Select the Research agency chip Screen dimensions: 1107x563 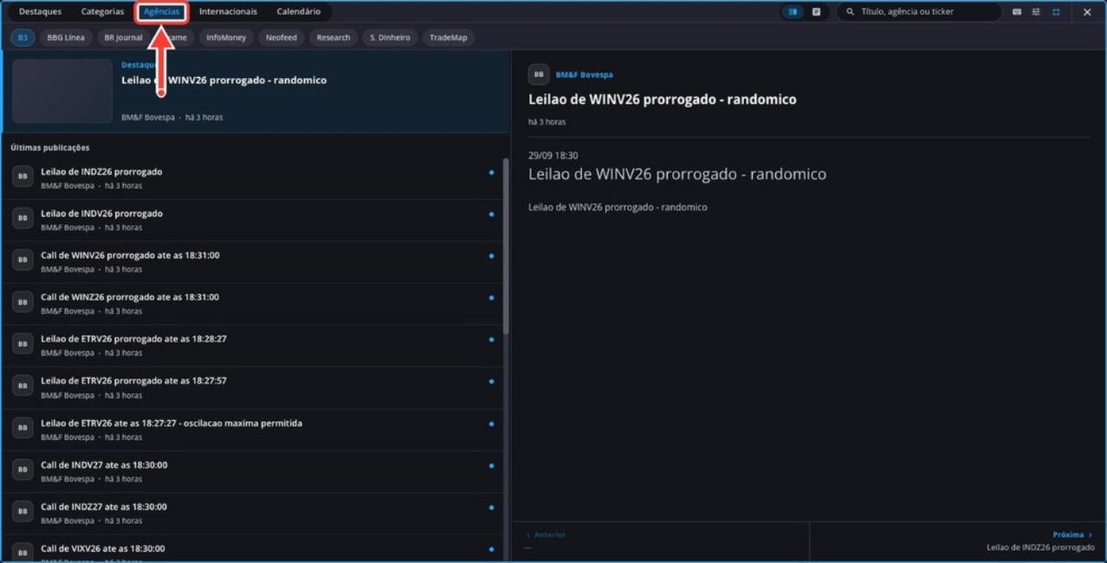(x=333, y=37)
